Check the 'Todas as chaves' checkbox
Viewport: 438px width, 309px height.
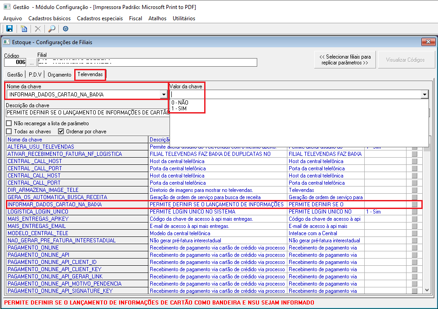tap(9, 132)
